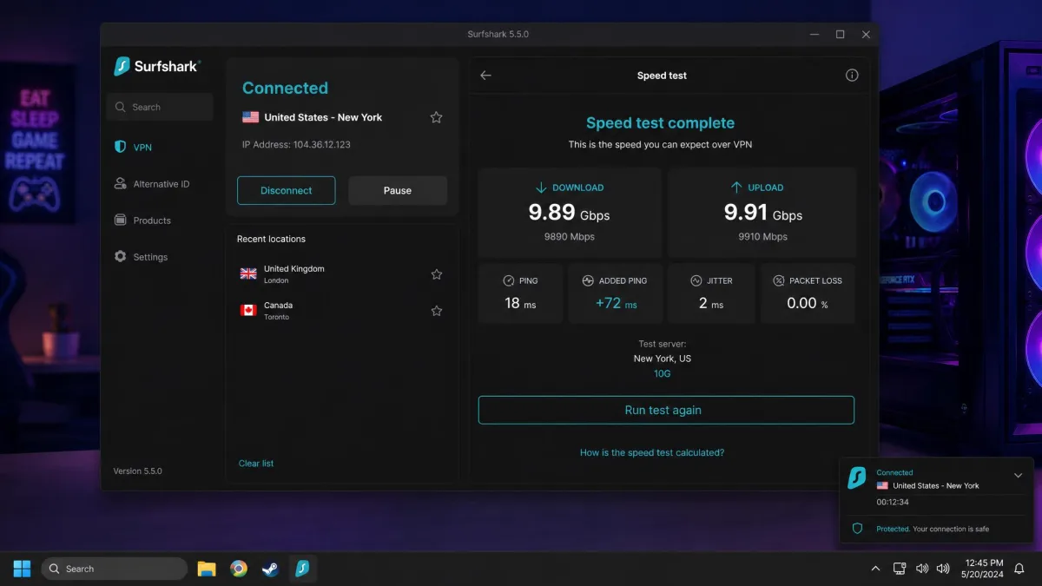Click the Canada flag icon
The width and height of the screenshot is (1042, 586).
[x=248, y=311]
